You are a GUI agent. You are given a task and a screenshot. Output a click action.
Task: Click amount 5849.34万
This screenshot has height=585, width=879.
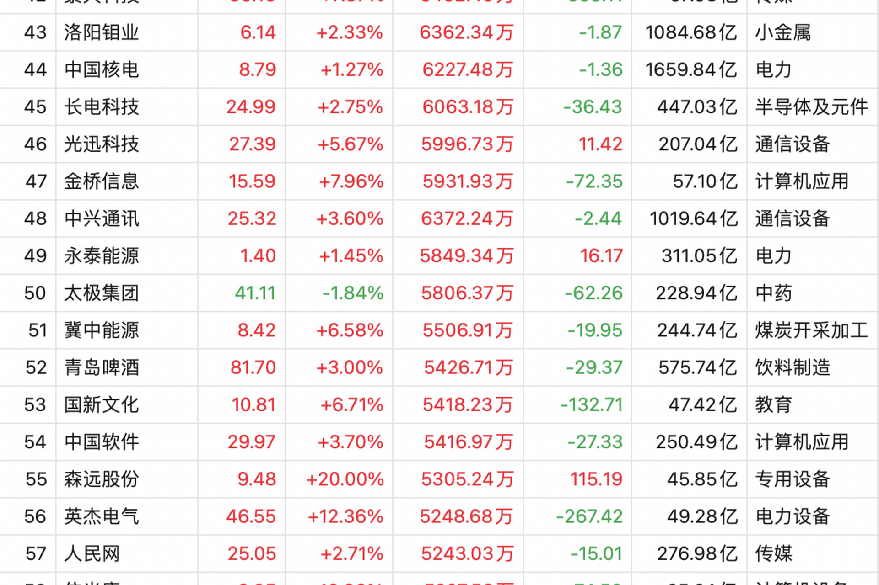pos(467,256)
